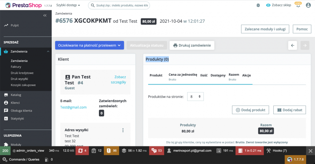Click the Dostępny column header
Screen dimensions: 315x164
pyautogui.click(x=218, y=75)
